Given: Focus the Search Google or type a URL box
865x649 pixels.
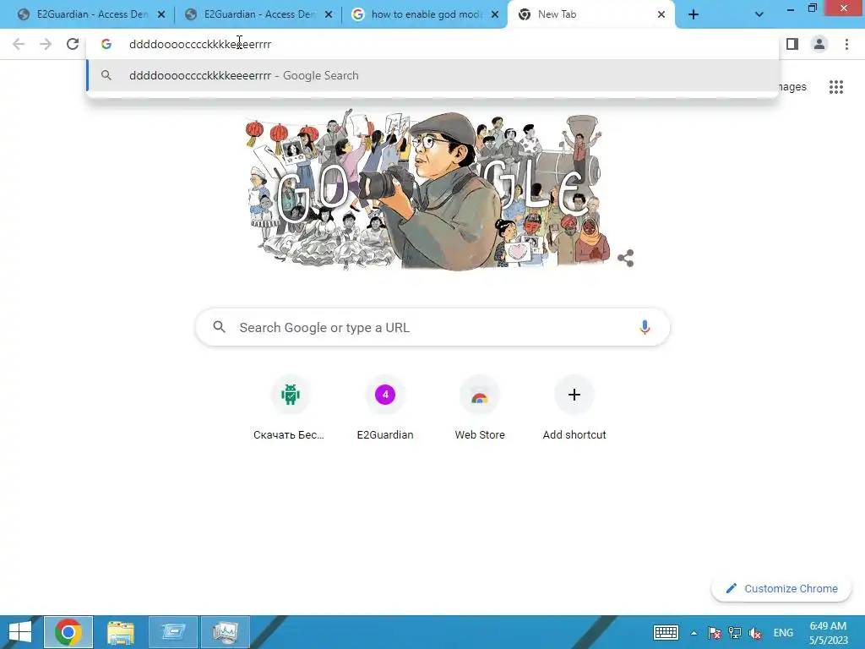Looking at the screenshot, I should [432, 327].
